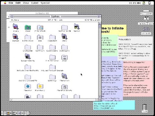The width and height of the screenshot is (155, 116).
Task: Open the Continuum folder
Action: tap(40, 47)
